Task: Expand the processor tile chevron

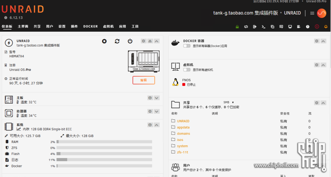Action: [x=157, y=111]
